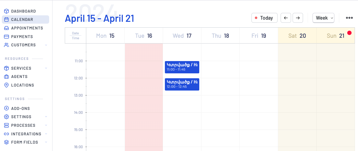Go to previous week with left arrow
Screen dimensions: 358x151
(286, 18)
